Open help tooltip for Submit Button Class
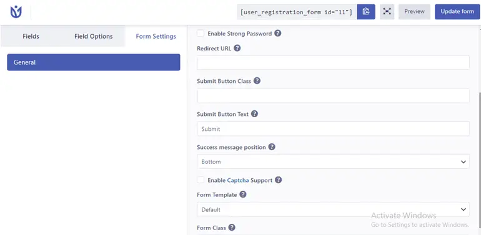 [257, 81]
